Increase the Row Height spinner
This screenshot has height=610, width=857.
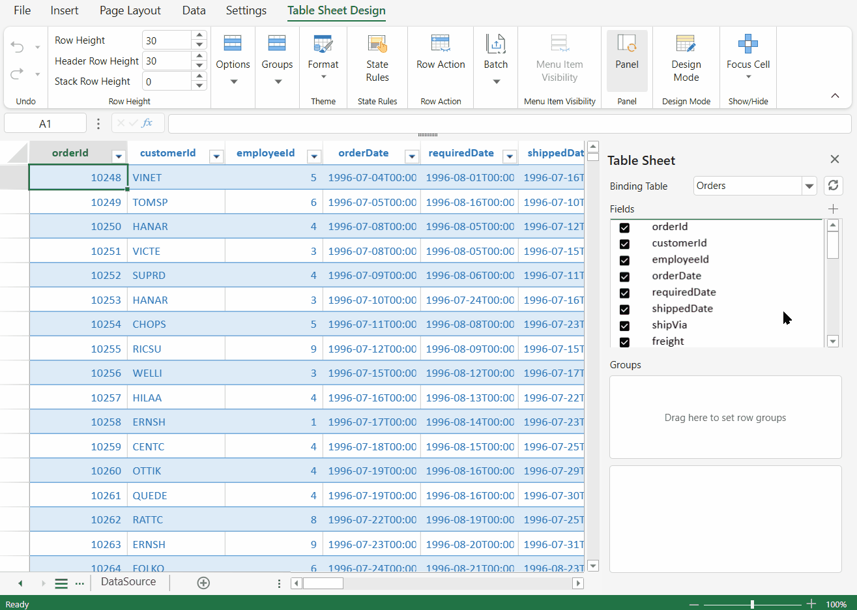tap(199, 35)
